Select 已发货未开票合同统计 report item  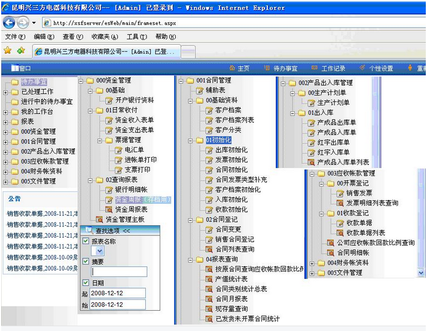[248, 319]
